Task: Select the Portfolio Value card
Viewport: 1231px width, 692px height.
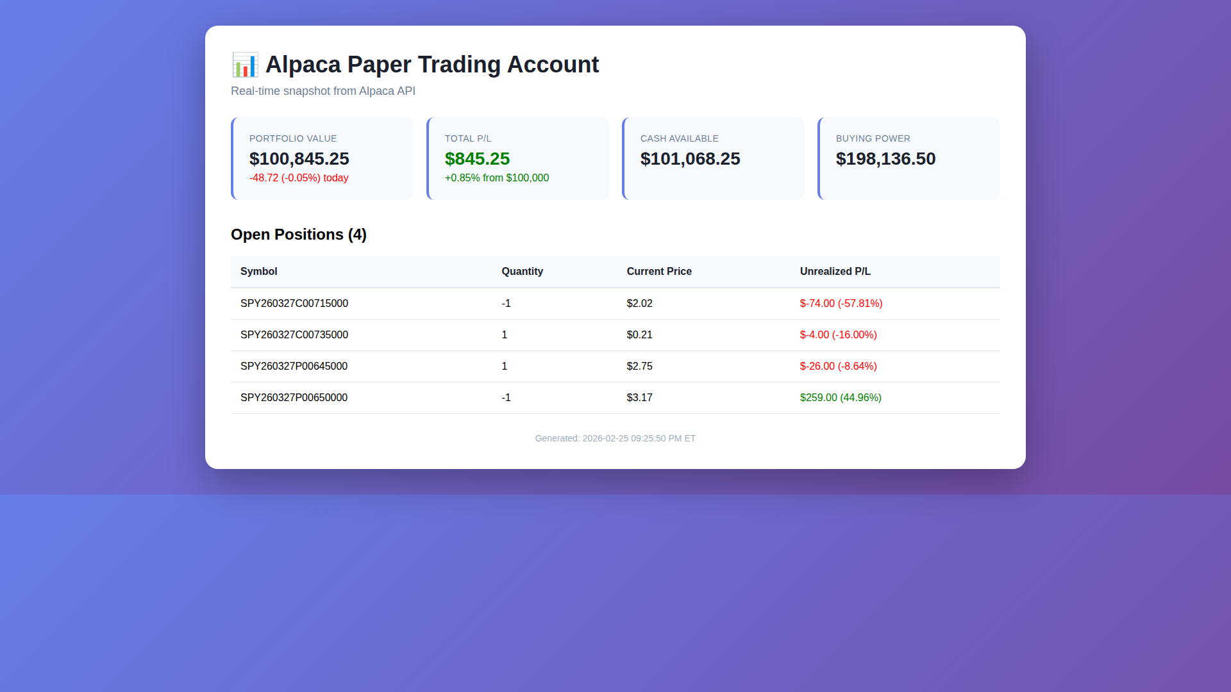Action: [322, 158]
